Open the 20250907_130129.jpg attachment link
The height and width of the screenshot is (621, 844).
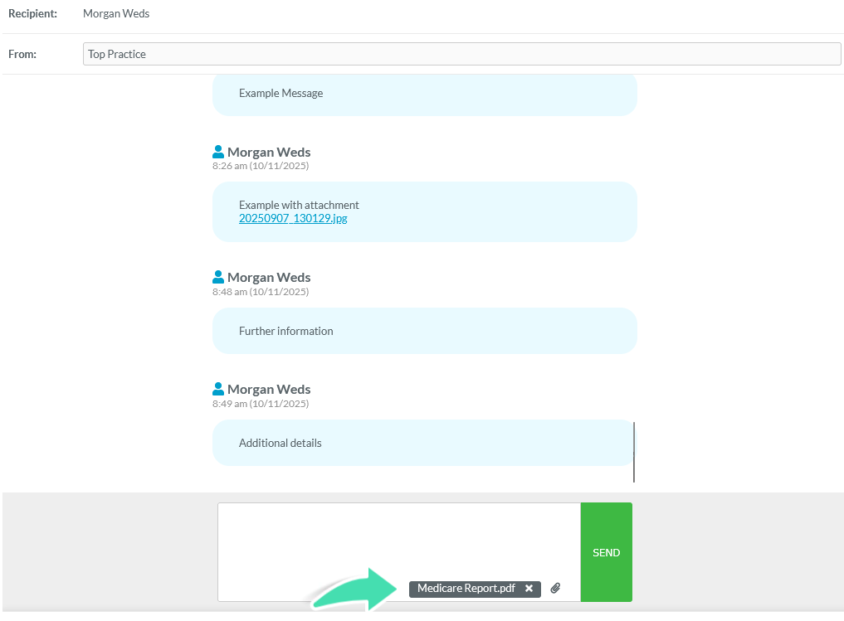pos(293,218)
